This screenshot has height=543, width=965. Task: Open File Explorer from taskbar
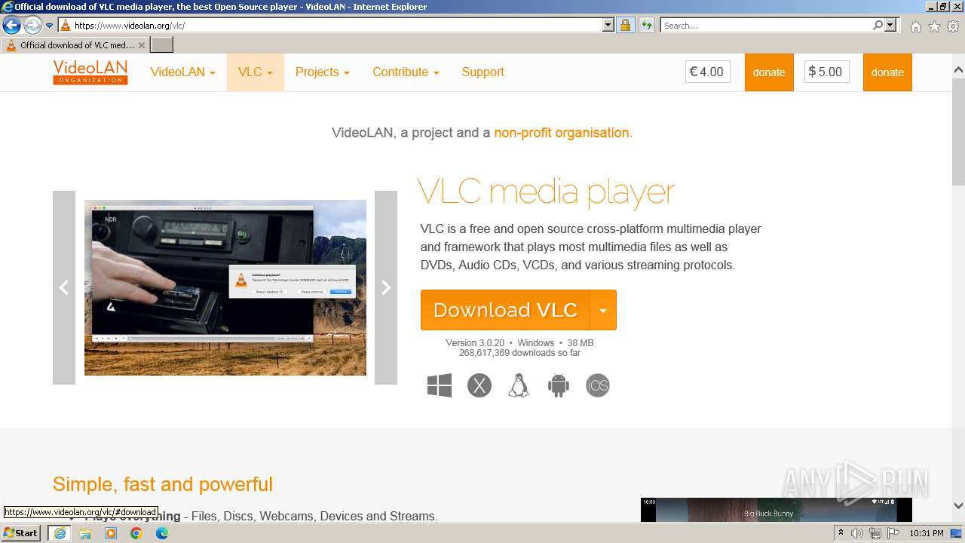click(x=85, y=533)
